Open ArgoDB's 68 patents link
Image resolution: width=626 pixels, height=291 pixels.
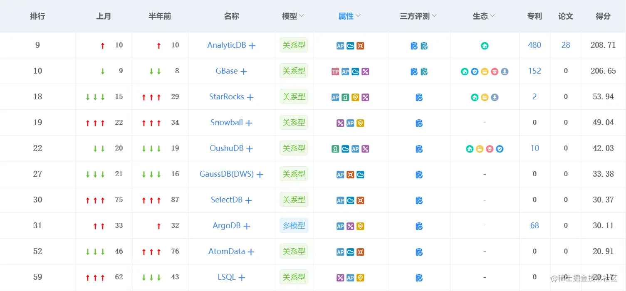[534, 226]
